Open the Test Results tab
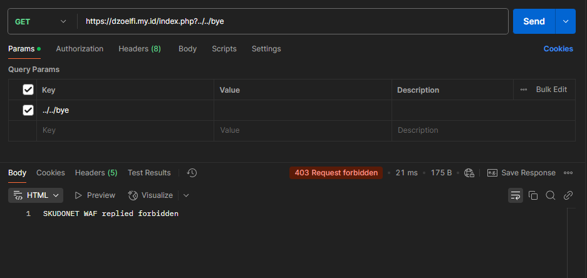This screenshot has height=278, width=587. (149, 173)
